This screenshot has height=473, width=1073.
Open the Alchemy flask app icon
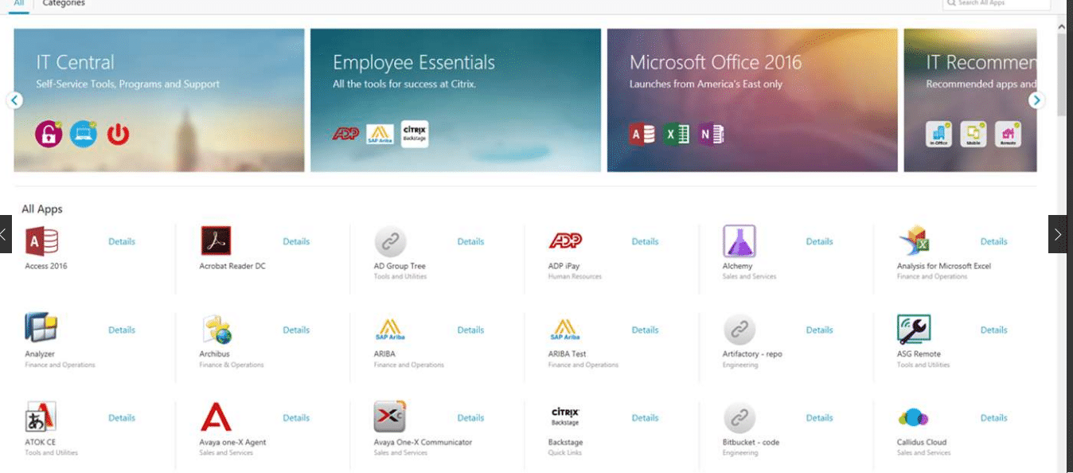pyautogui.click(x=739, y=240)
